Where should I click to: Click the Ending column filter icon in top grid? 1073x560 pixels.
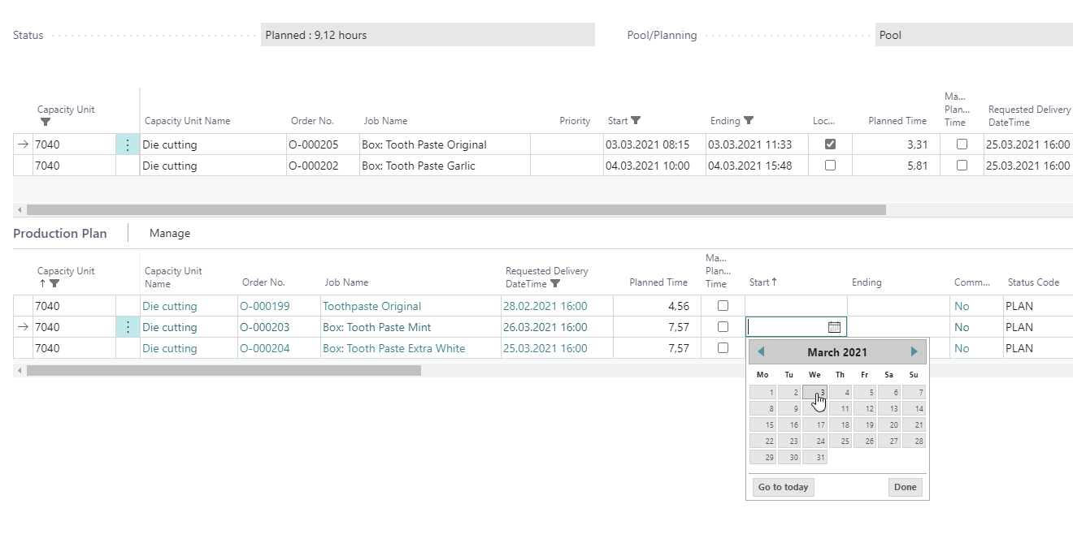(x=749, y=120)
